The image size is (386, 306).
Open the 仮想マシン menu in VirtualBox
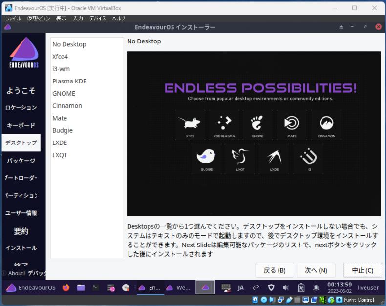[39, 19]
